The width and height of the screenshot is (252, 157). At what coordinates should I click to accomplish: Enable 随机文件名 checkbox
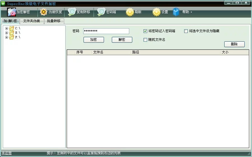(145, 40)
